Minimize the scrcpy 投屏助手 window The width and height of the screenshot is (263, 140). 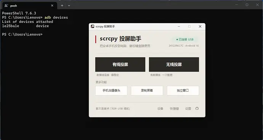tap(179, 27)
